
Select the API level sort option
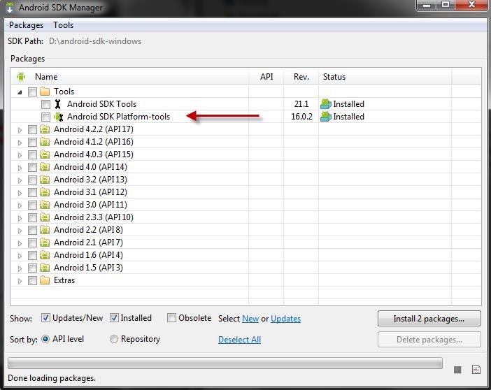pos(45,339)
